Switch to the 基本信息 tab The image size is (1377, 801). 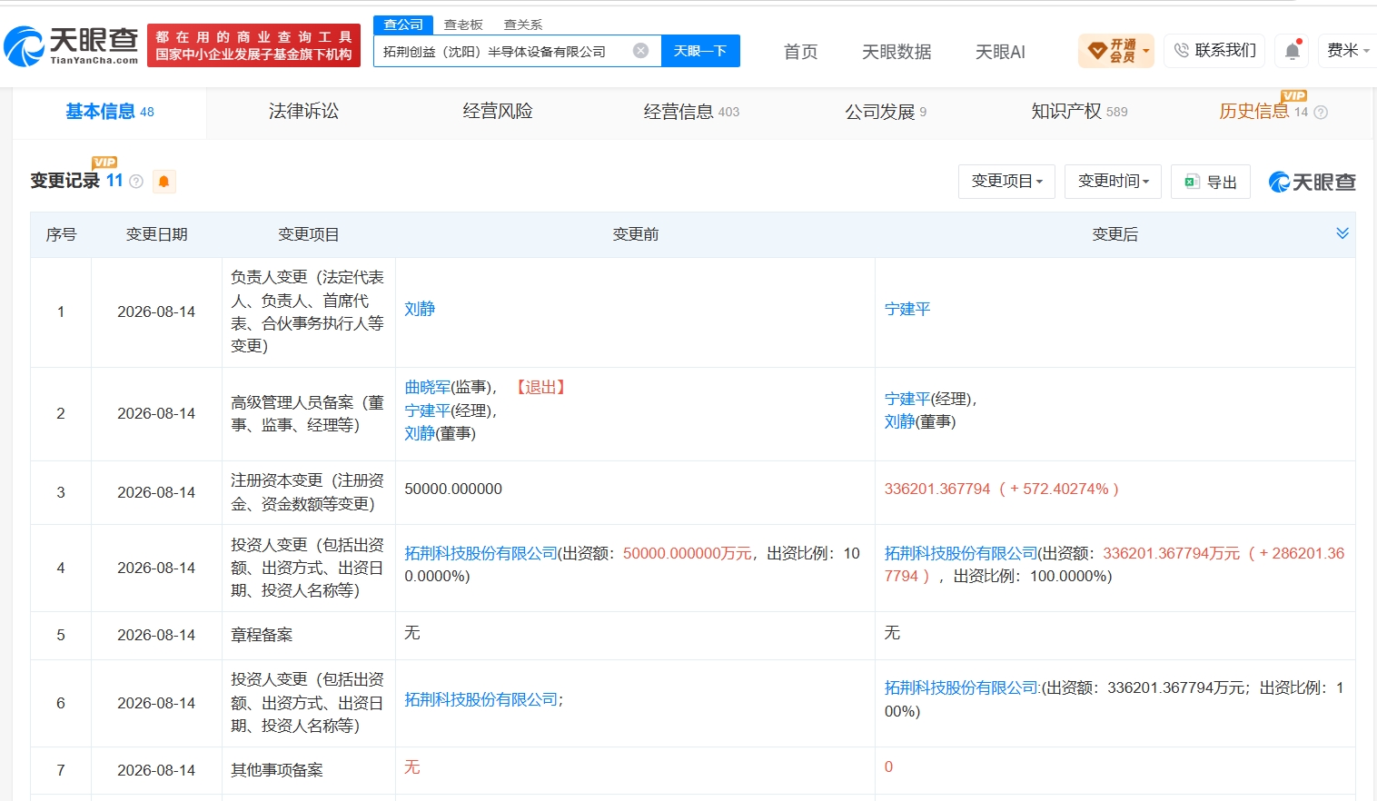tap(109, 112)
